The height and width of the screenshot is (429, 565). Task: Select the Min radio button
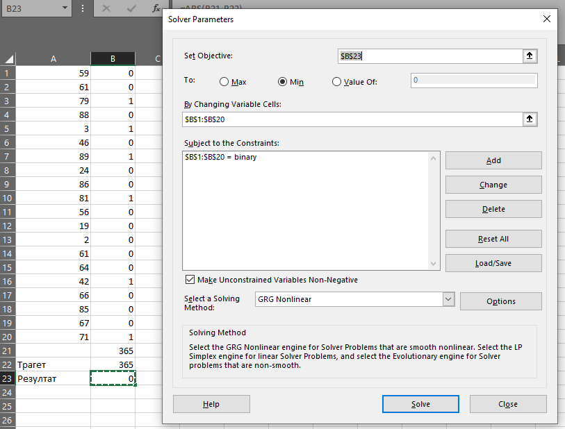[x=283, y=82]
